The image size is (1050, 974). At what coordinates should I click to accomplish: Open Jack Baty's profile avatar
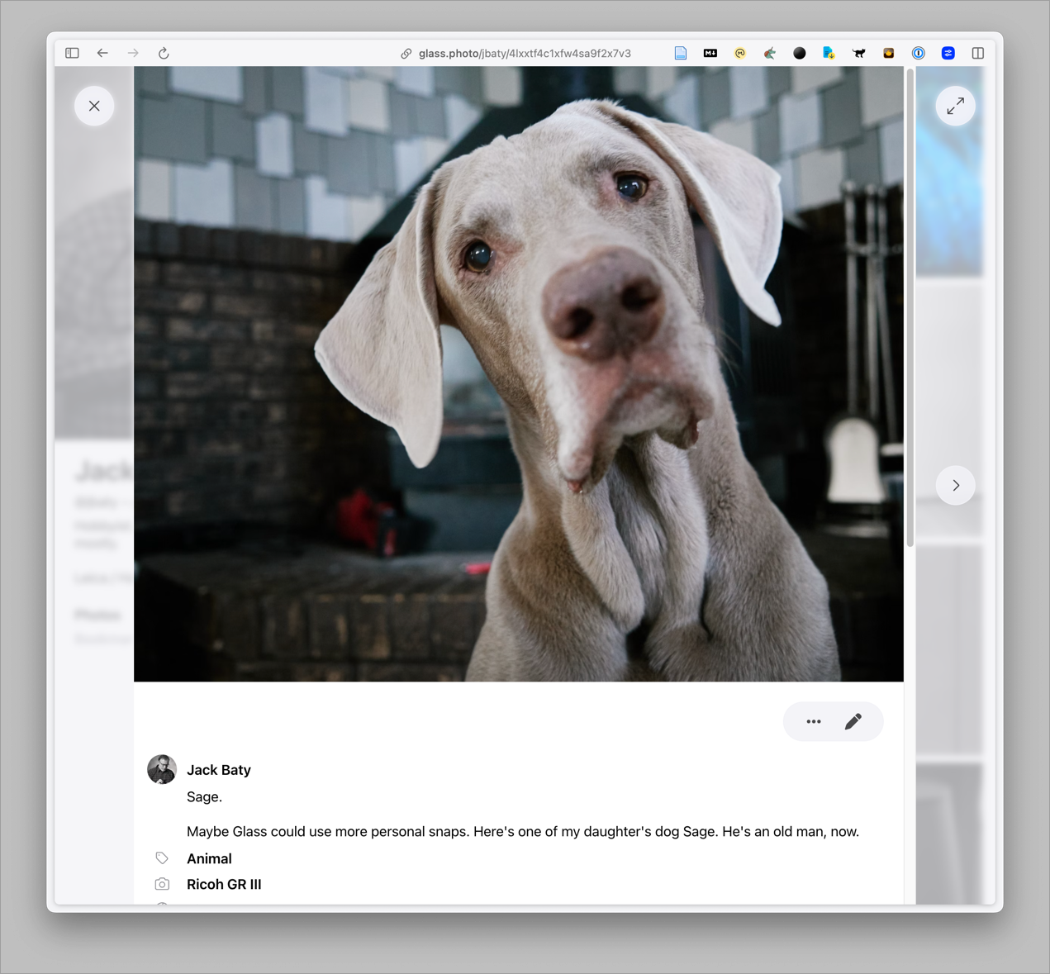162,769
